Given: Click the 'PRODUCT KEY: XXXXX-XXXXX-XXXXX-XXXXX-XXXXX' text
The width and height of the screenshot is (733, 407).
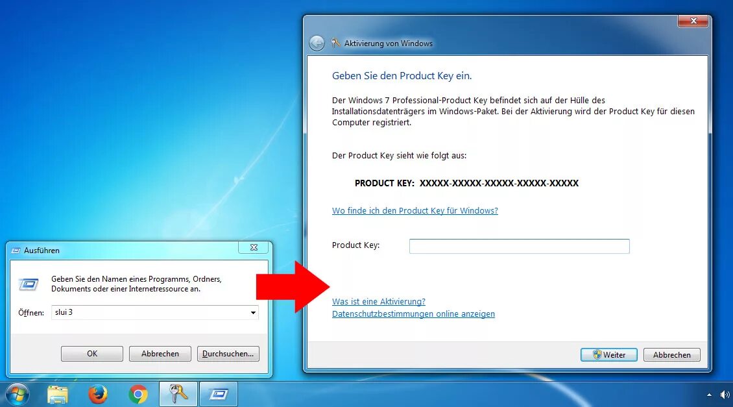Looking at the screenshot, I should click(x=466, y=184).
